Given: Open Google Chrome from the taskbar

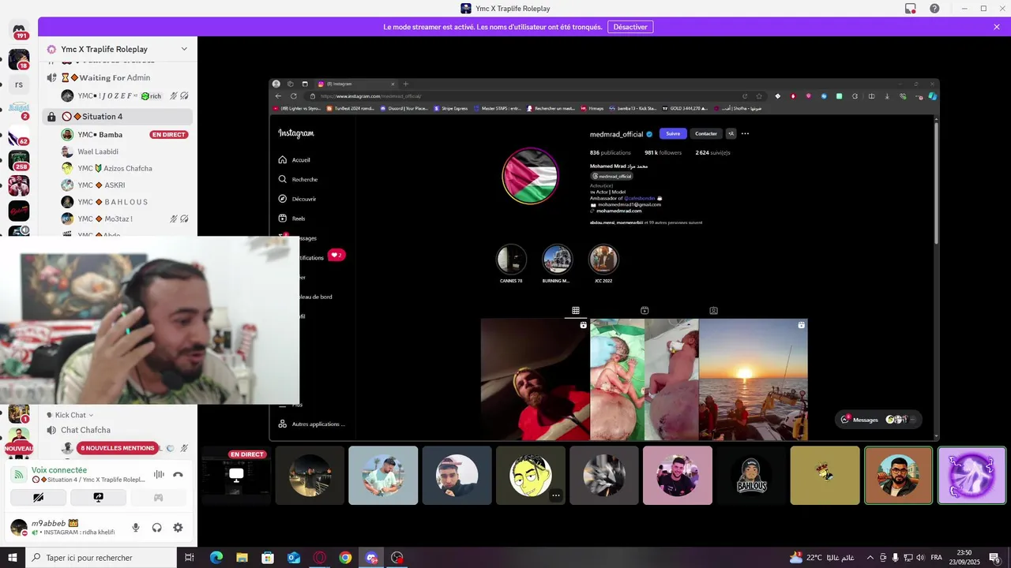Looking at the screenshot, I should pyautogui.click(x=345, y=558).
